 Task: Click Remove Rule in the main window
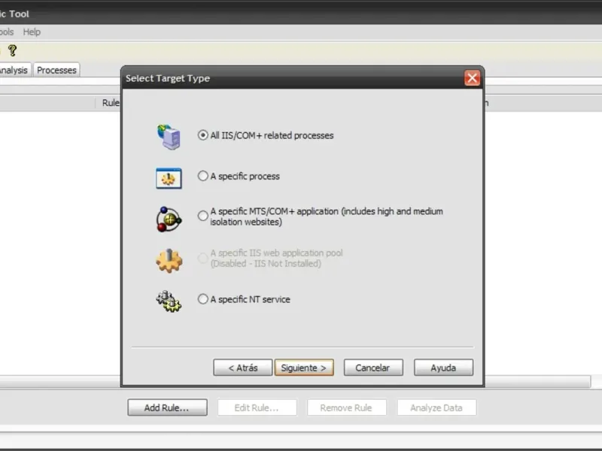pyautogui.click(x=347, y=407)
